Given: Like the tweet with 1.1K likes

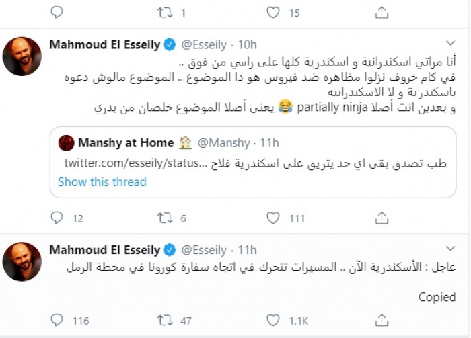Looking at the screenshot, I should coord(273,320).
